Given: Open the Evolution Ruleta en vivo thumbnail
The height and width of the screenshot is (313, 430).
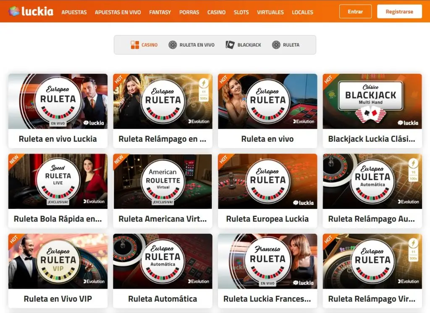Looking at the screenshot, I should pos(267,102).
